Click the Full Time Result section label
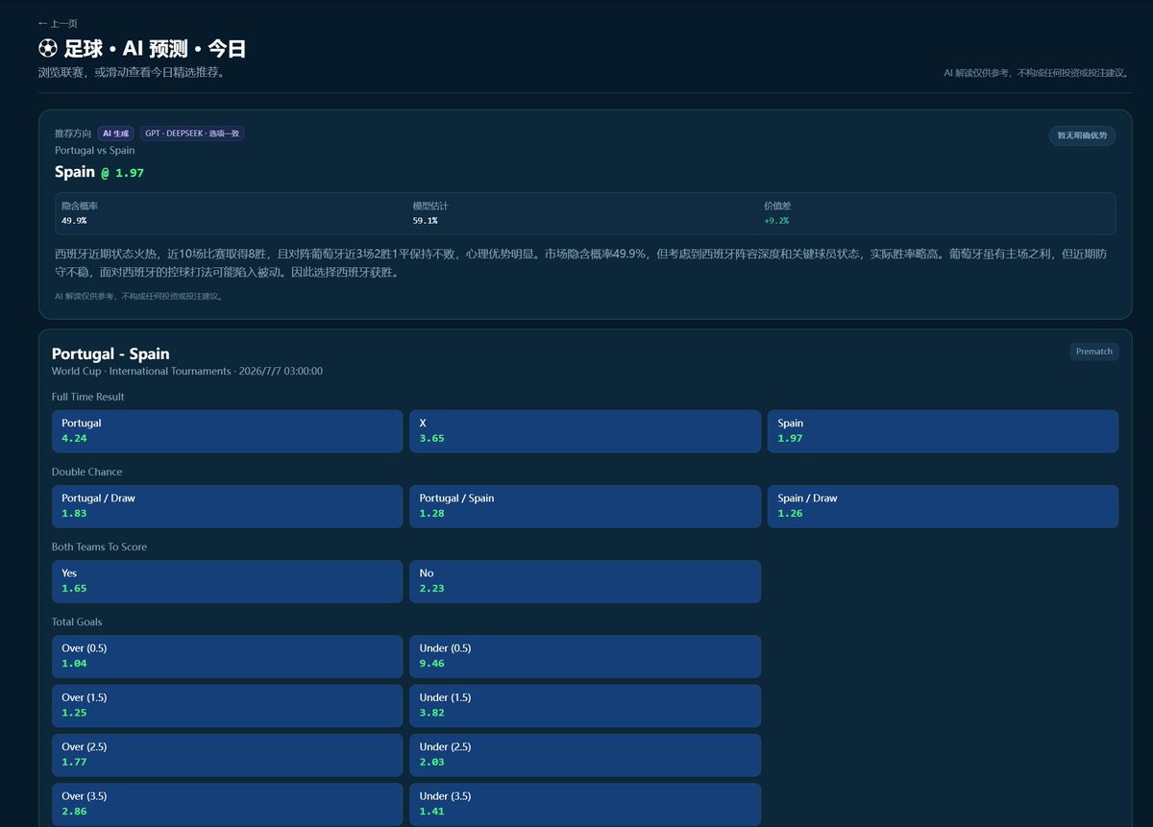 coord(88,397)
